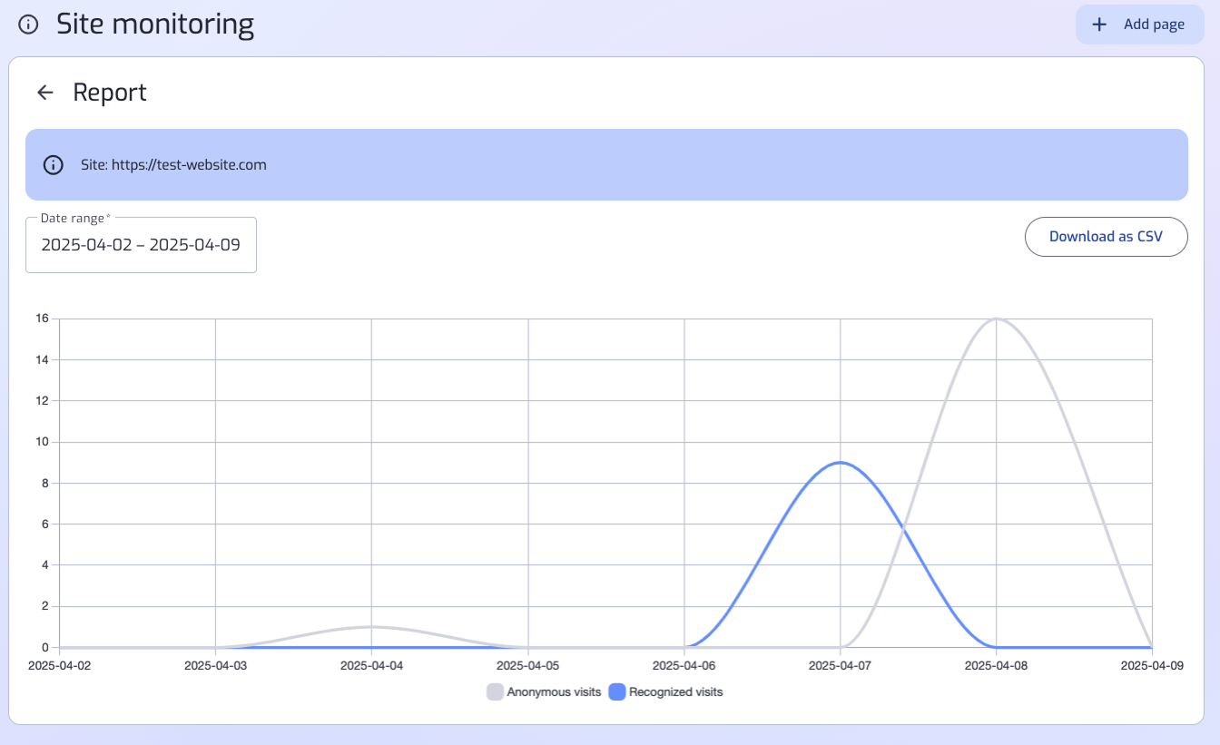Screen dimensions: 1220x745
Task: Toggle Anonymous visits legend swatch
Action: [495, 691]
